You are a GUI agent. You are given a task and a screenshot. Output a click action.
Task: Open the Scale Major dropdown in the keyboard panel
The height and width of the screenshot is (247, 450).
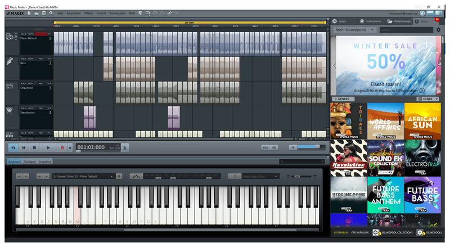[x=260, y=176]
